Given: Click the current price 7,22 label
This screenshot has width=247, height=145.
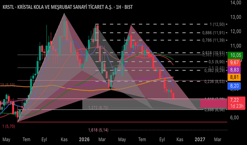Looking at the screenshot, I should point(235,100).
